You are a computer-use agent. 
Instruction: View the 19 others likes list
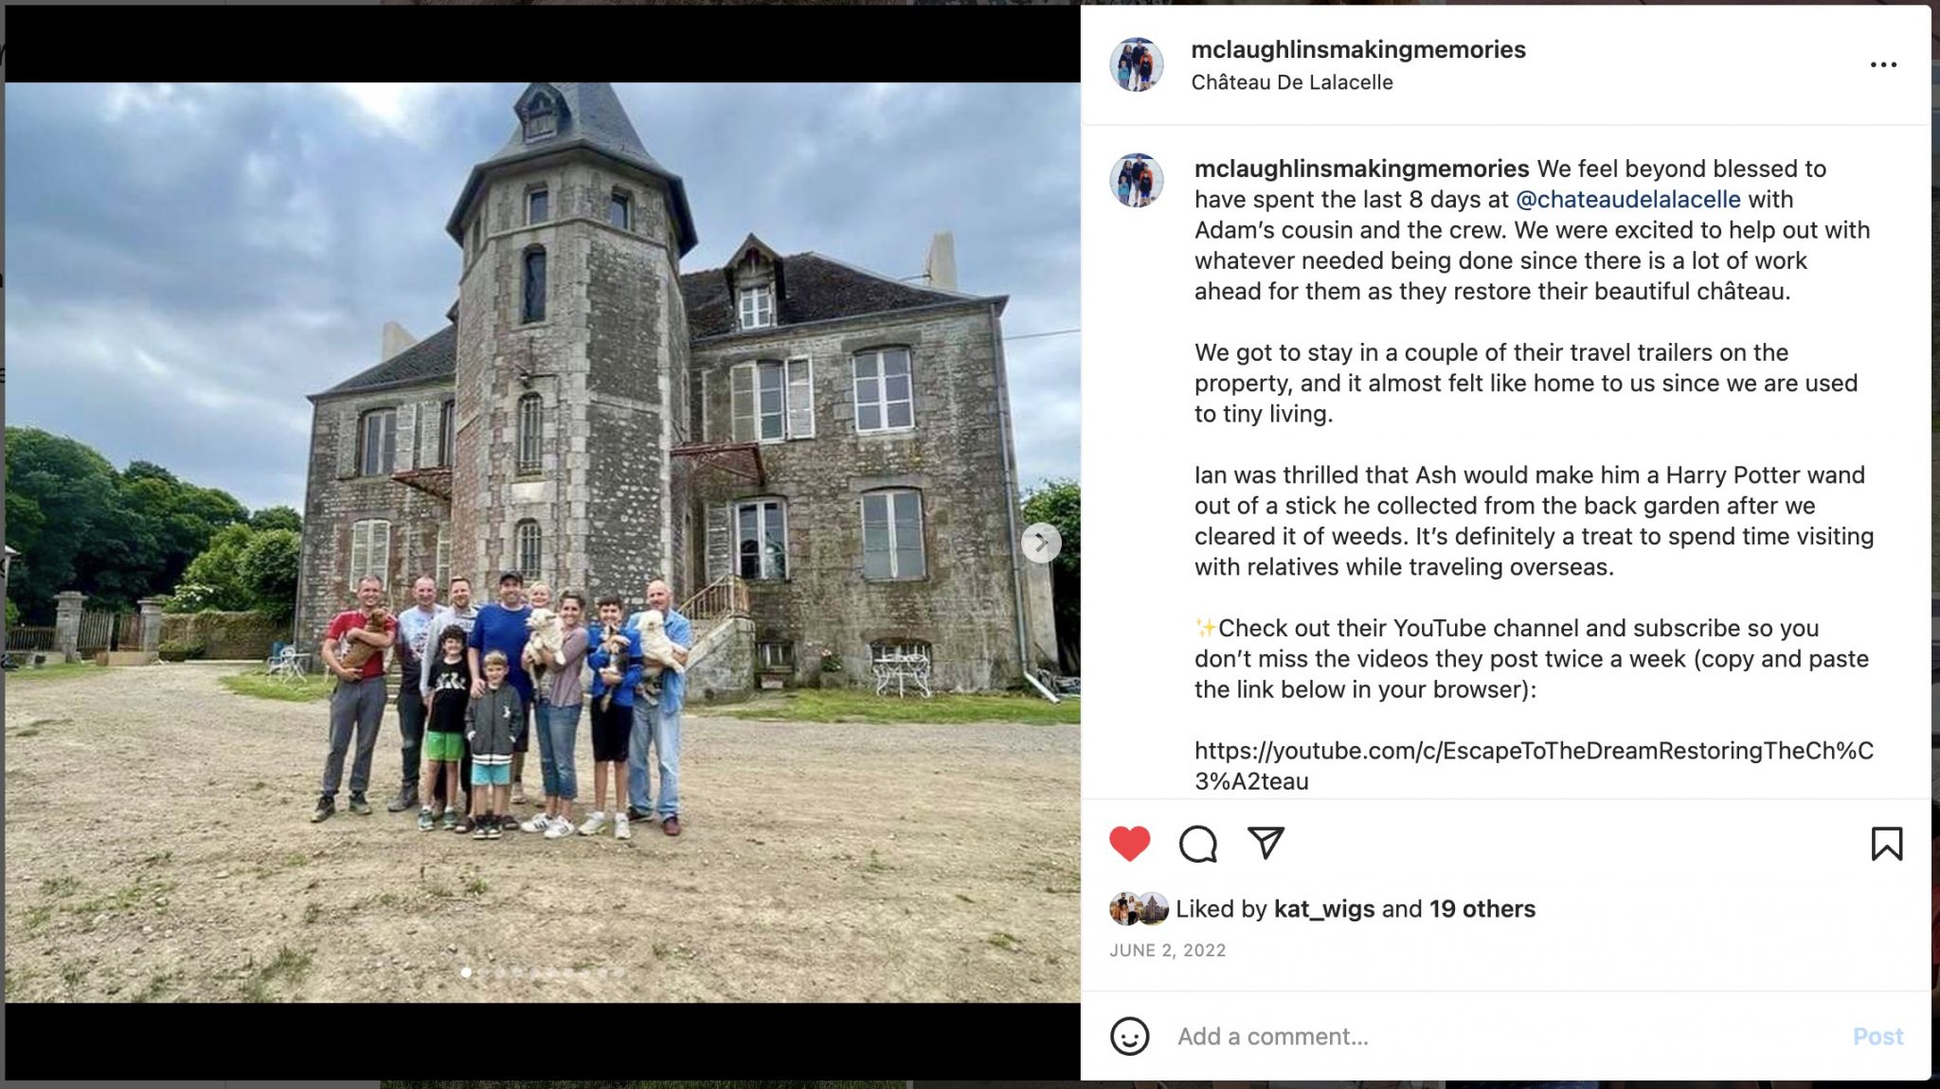coord(1482,909)
